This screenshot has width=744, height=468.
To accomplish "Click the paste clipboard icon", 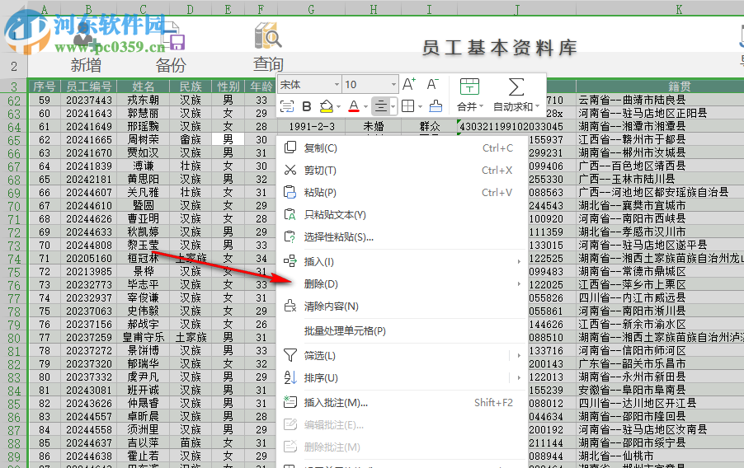I will [x=290, y=193].
